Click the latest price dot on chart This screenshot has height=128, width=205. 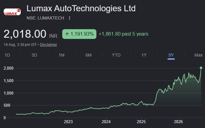click(201, 68)
